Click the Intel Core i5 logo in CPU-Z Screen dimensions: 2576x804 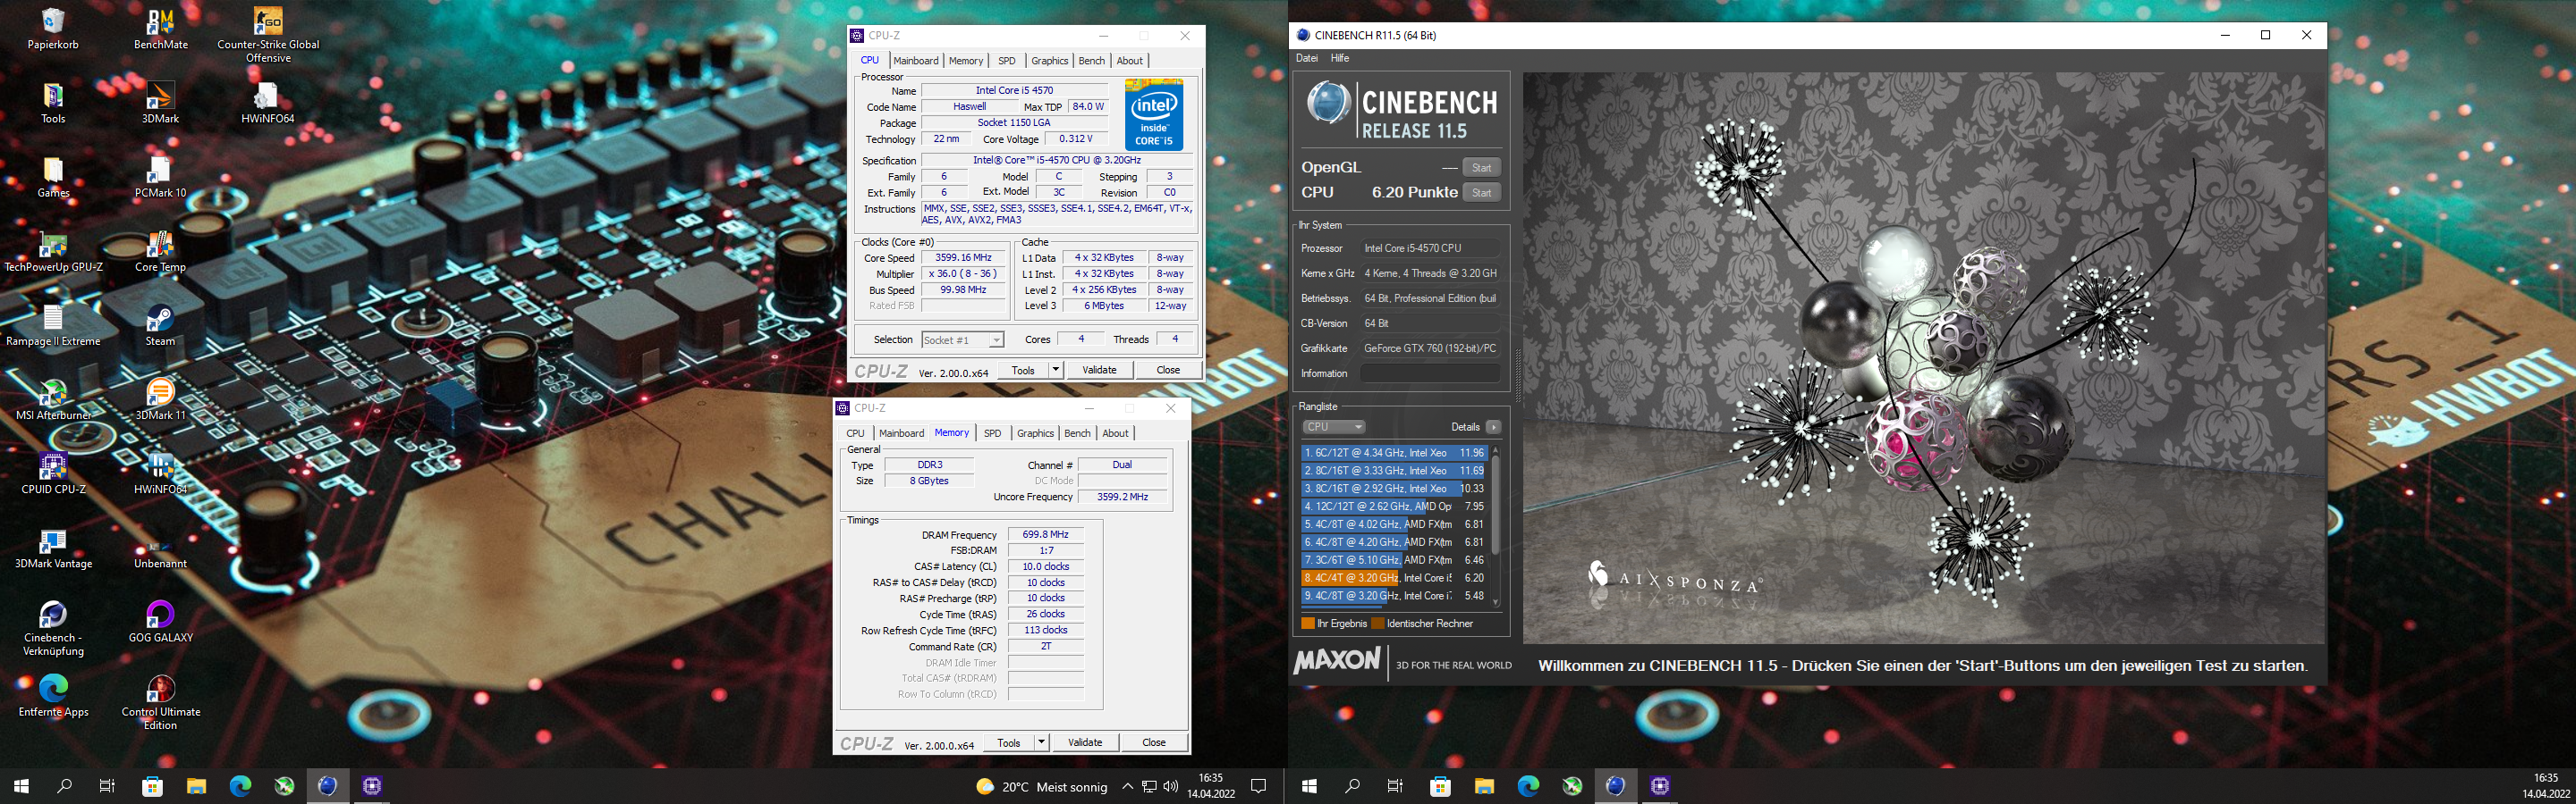pos(1154,115)
